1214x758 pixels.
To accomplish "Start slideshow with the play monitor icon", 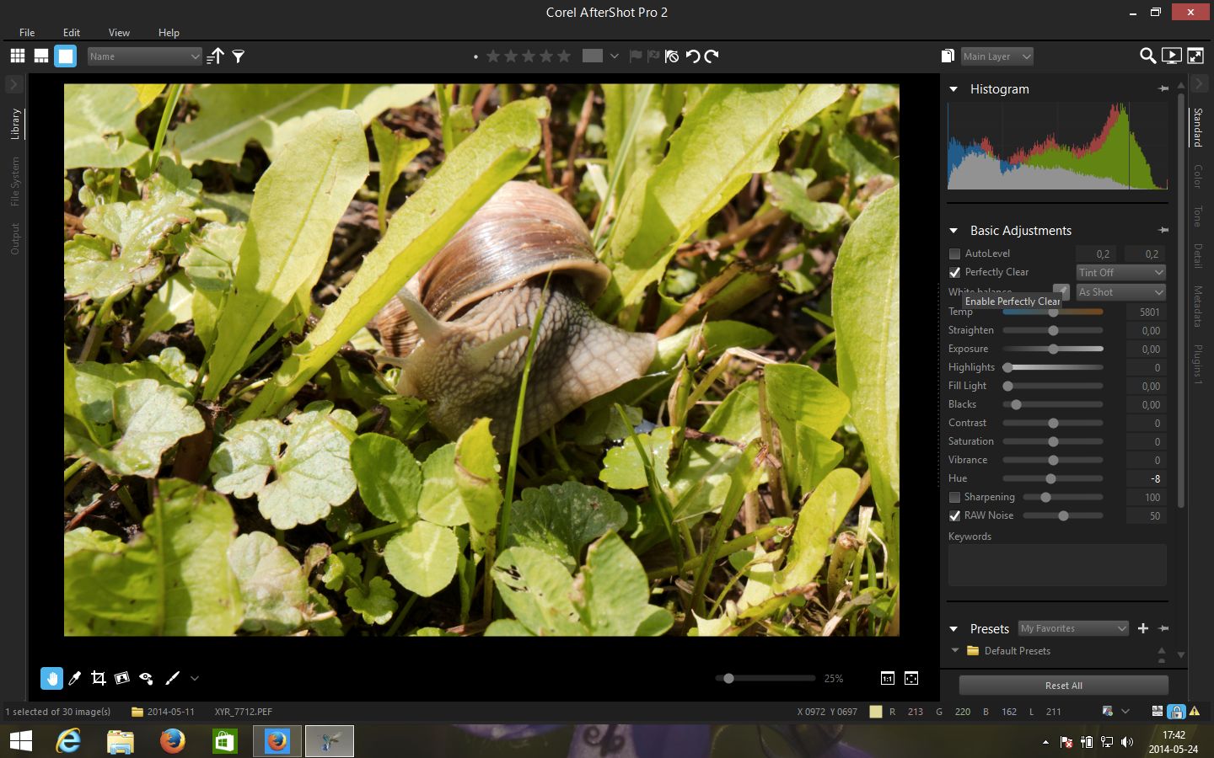I will pyautogui.click(x=1171, y=56).
